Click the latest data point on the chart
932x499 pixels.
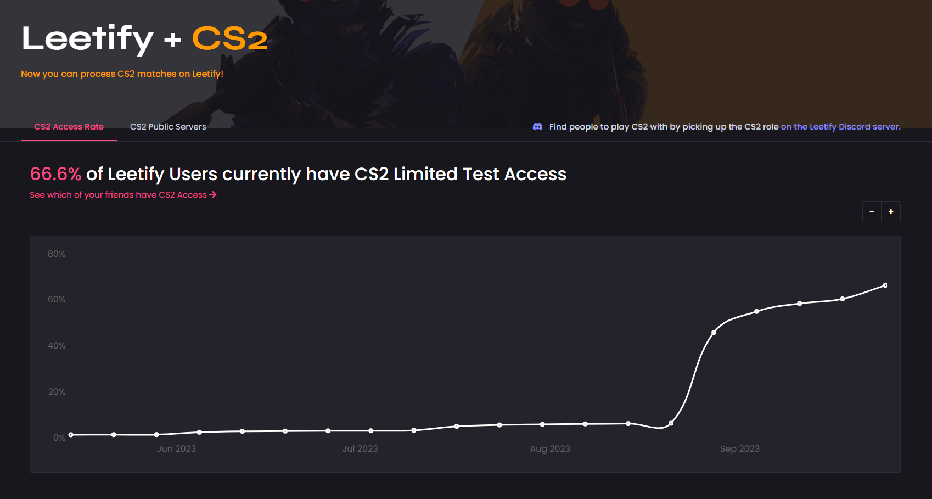886,285
